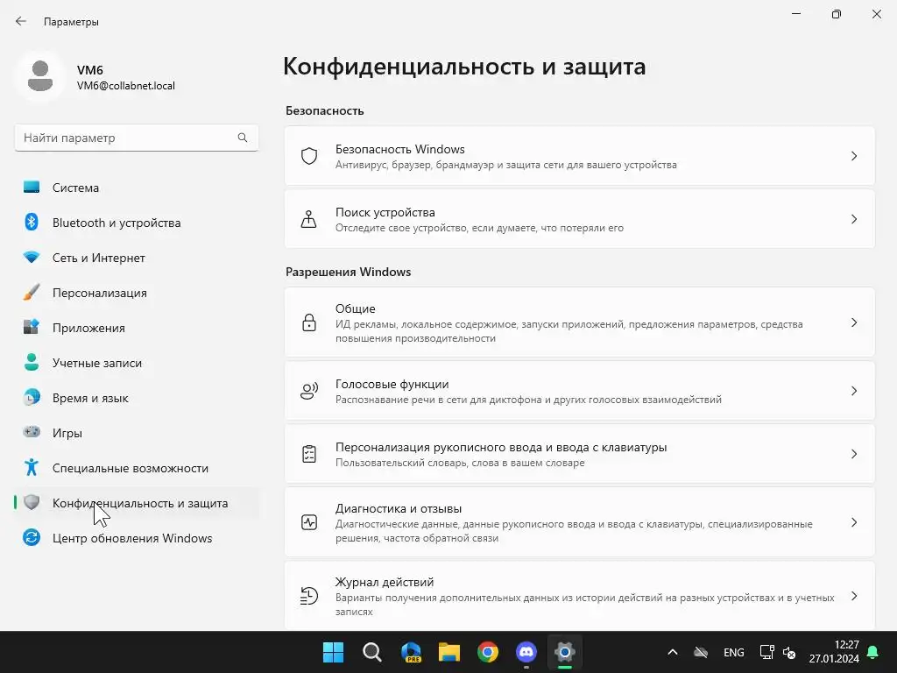Click the pulse icon on Диагностика и отзывы card
This screenshot has width=897, height=673.
[309, 522]
